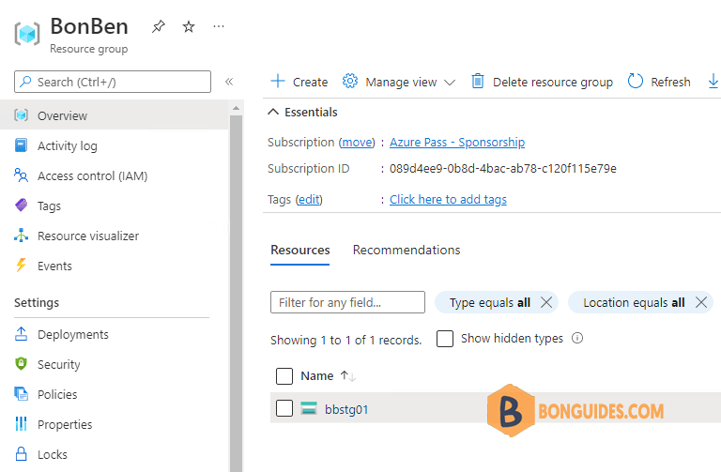Viewport: 721px width, 472px height.
Task: Open the Manage view dropdown
Action: click(x=400, y=82)
